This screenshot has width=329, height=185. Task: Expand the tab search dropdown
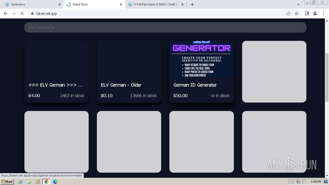[x=298, y=4]
